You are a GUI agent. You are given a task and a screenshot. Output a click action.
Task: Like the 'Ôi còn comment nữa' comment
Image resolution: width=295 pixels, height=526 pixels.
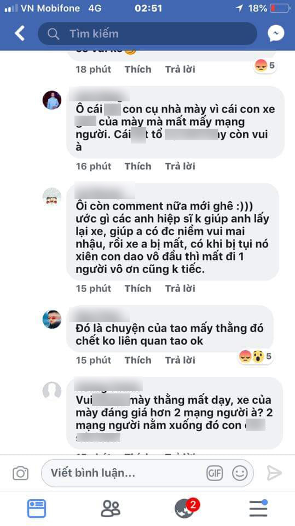point(138,289)
